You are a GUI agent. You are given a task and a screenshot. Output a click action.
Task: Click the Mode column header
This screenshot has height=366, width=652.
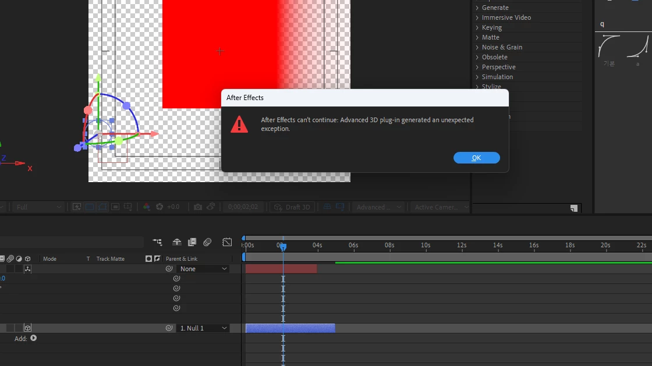click(49, 258)
